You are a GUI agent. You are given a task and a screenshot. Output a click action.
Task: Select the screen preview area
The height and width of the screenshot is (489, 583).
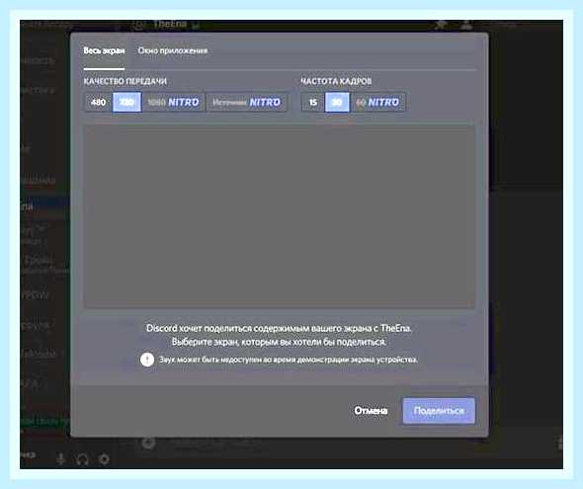pyautogui.click(x=280, y=216)
